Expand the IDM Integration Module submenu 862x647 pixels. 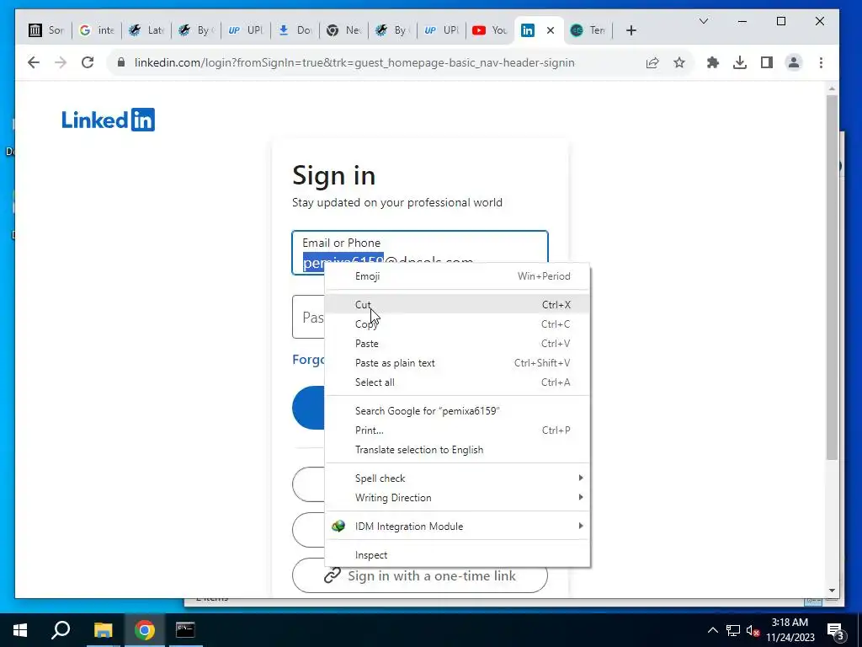tap(457, 526)
